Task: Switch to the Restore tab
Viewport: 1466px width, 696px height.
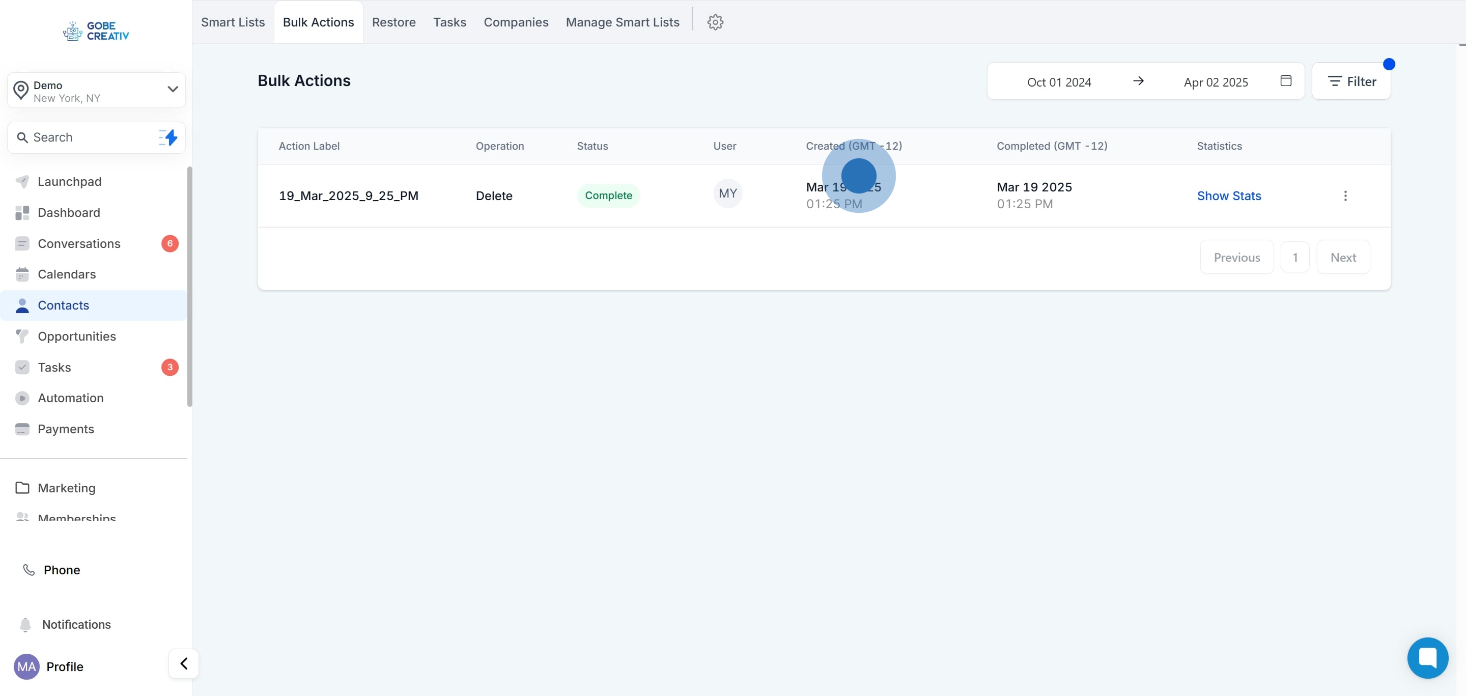Action: pos(393,22)
